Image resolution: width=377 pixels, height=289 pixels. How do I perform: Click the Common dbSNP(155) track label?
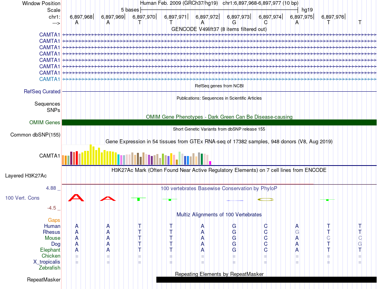point(35,135)
